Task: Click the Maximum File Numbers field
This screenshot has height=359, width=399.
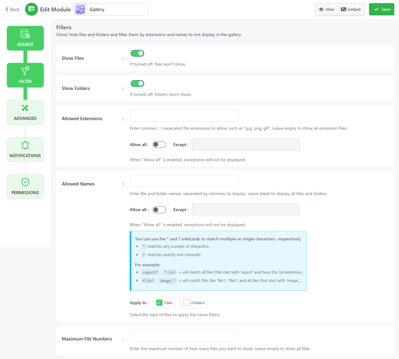Action: (184, 336)
